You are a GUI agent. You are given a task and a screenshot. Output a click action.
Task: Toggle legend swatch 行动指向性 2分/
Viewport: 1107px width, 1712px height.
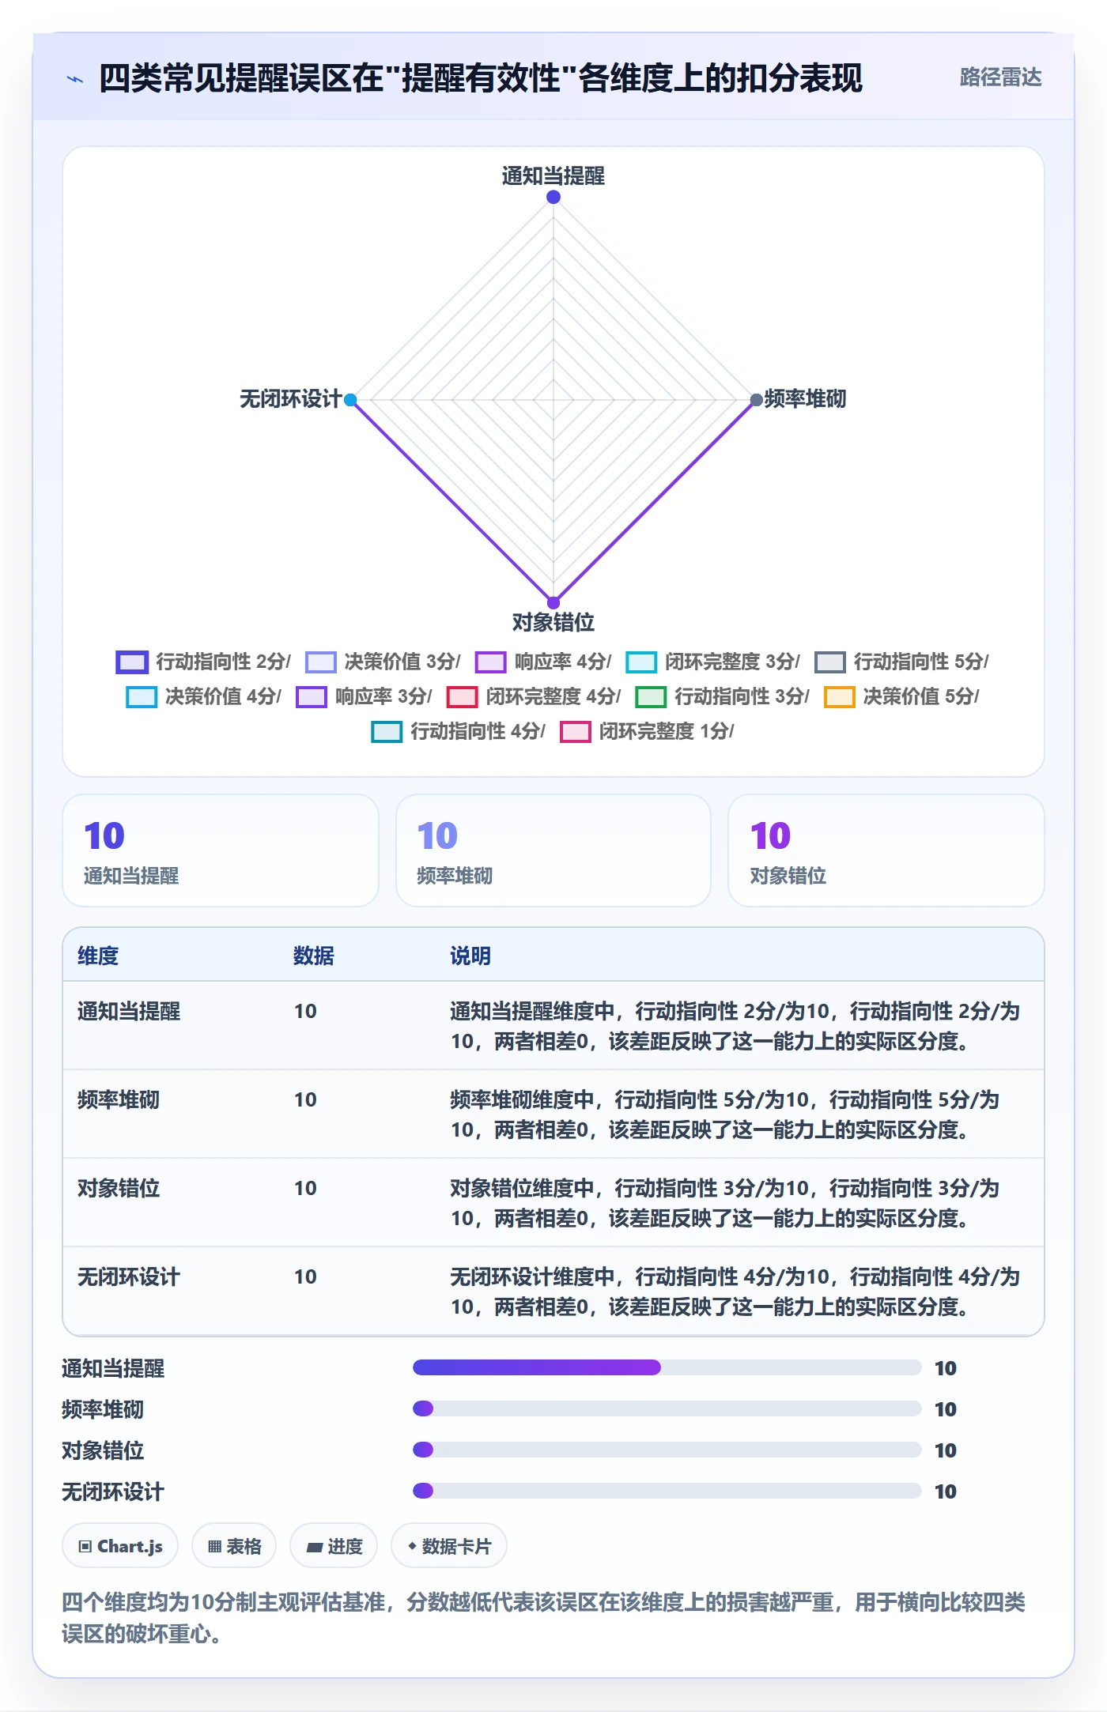click(132, 662)
